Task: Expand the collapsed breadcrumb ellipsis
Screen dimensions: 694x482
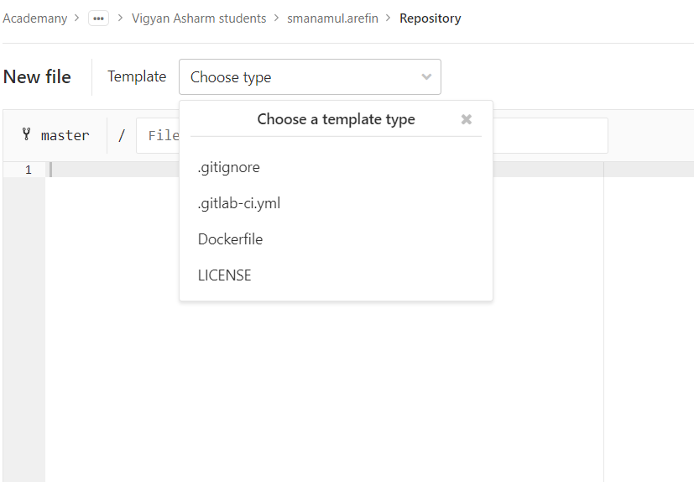Action: pos(98,18)
